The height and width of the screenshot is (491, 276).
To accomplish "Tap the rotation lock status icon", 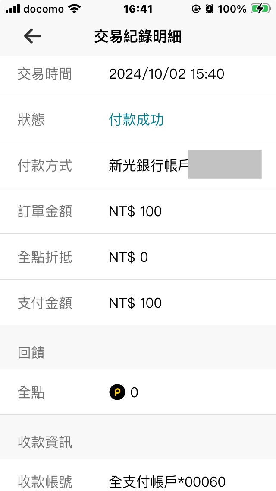I will [196, 9].
